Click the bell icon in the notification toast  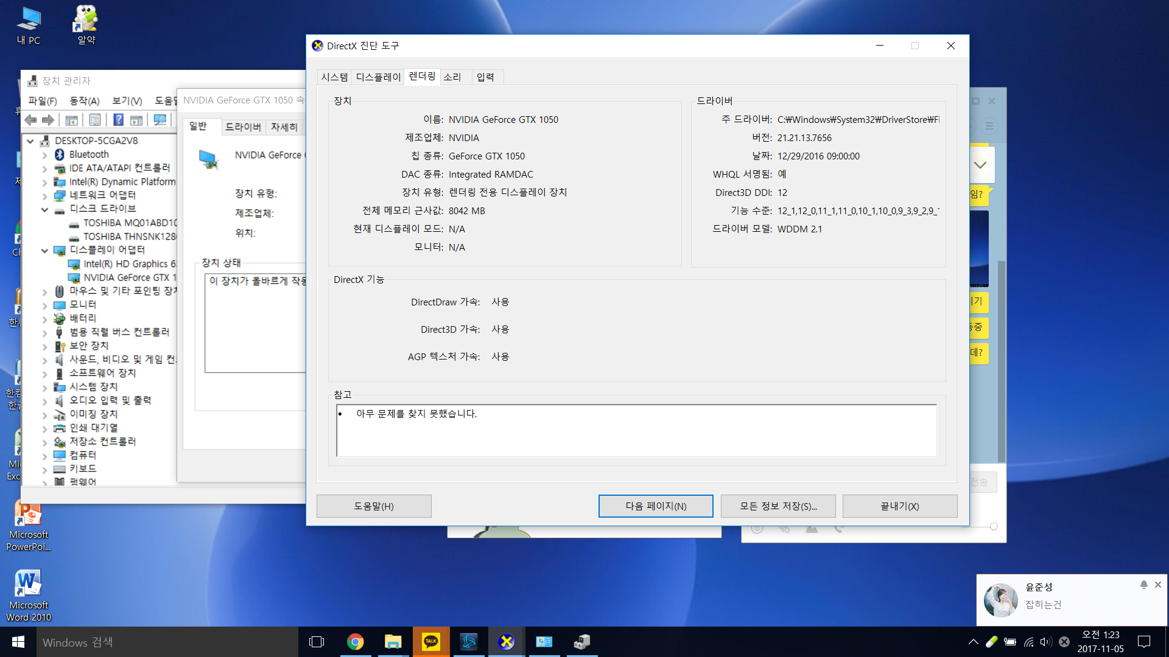1144,585
